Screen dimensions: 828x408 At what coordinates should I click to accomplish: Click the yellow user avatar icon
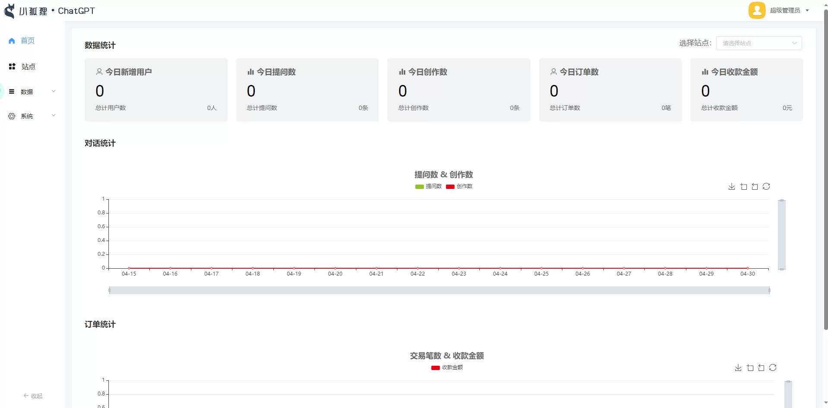(757, 10)
